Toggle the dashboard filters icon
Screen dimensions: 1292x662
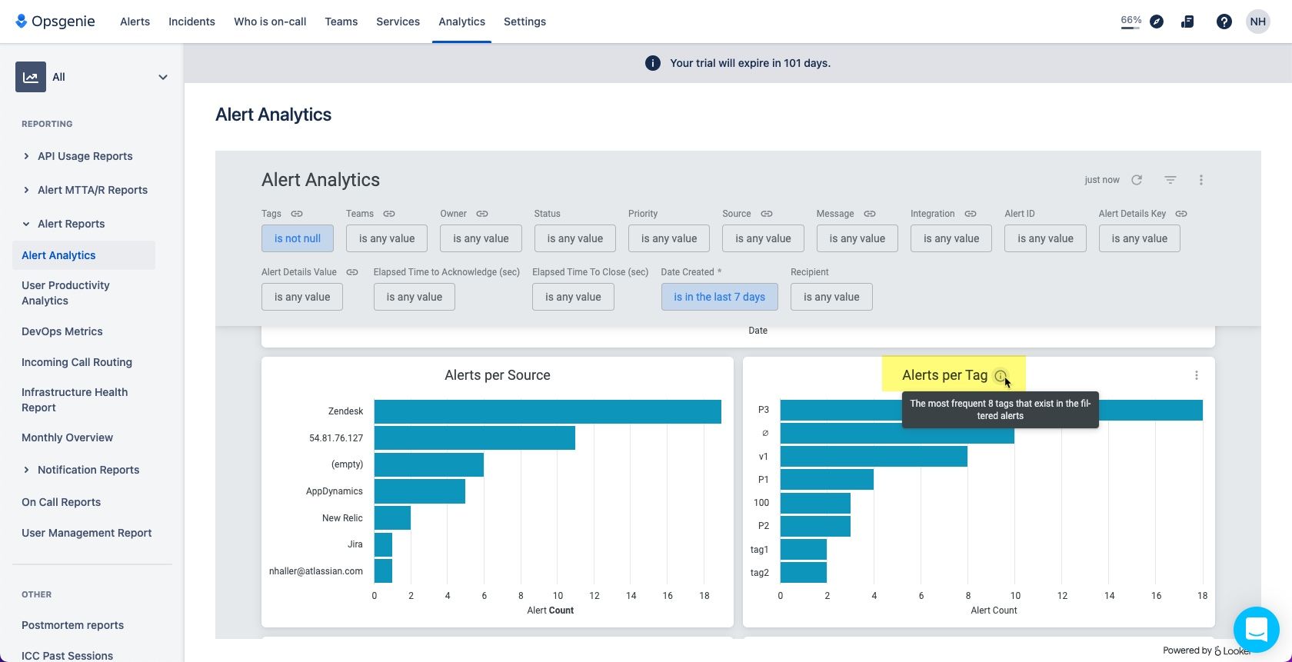tap(1170, 180)
